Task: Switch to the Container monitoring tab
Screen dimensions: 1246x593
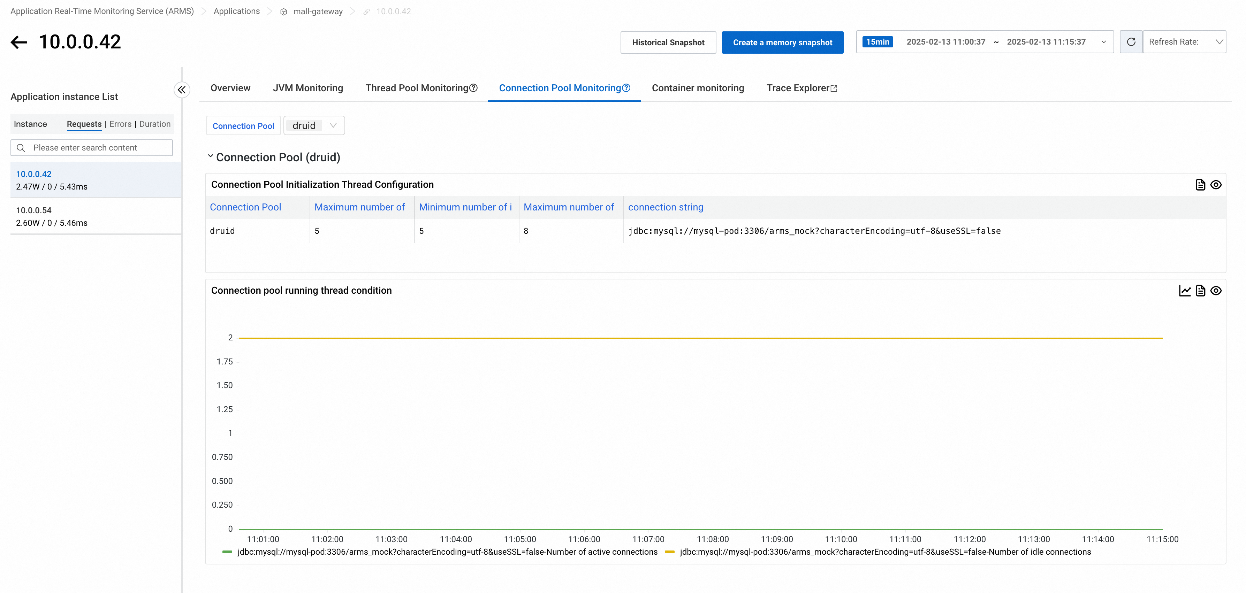Action: pos(698,88)
